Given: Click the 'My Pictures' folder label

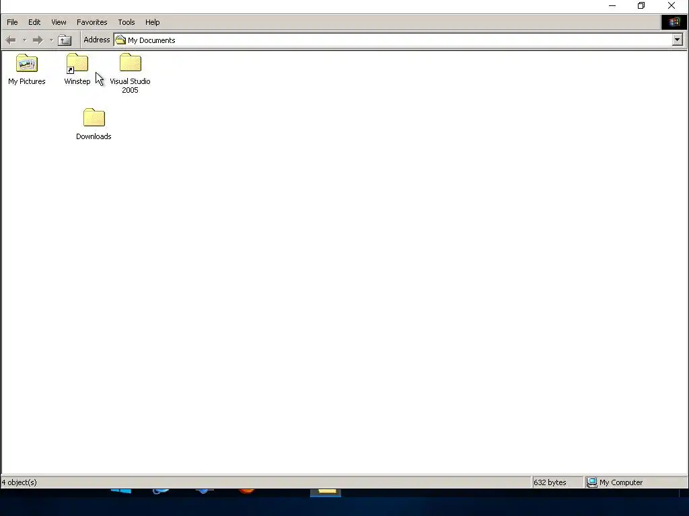Looking at the screenshot, I should click(x=27, y=81).
